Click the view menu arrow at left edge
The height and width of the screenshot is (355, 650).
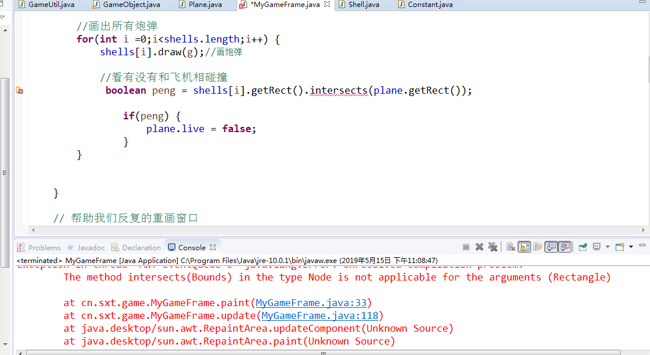point(2,17)
